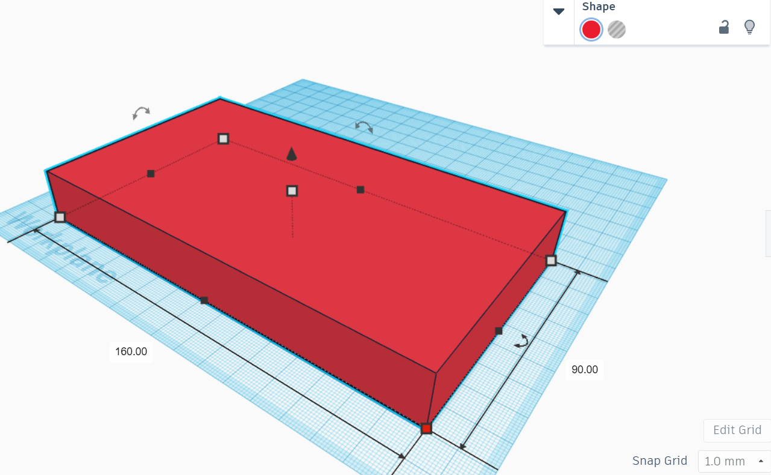Click the Edit Grid button
The height and width of the screenshot is (475, 771).
pos(737,430)
